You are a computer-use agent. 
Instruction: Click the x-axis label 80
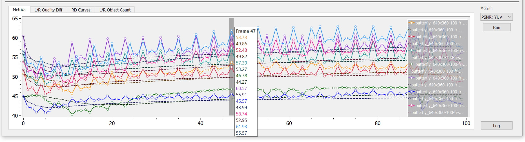tap(378, 123)
